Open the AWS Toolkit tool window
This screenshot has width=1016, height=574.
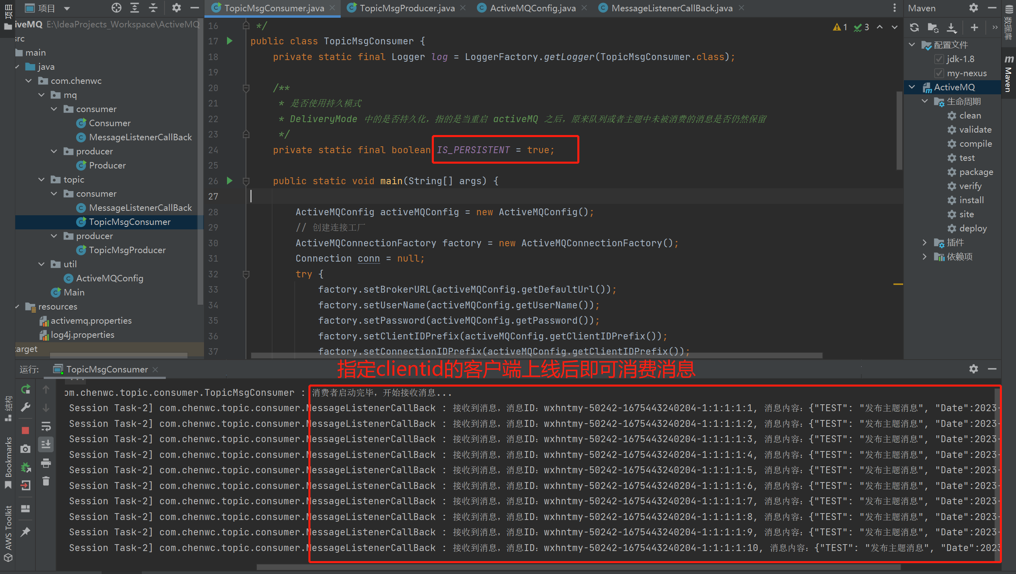(8, 533)
